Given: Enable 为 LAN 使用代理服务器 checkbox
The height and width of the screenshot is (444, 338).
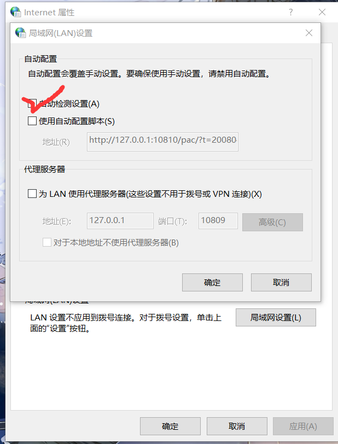Looking at the screenshot, I should pyautogui.click(x=32, y=194).
